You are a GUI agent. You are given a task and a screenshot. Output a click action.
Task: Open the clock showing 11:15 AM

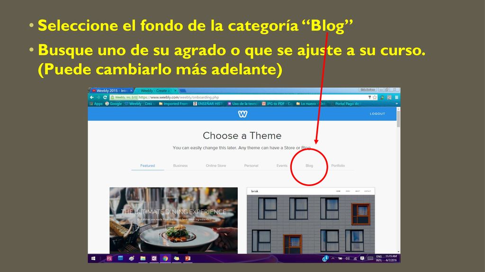[x=391, y=258]
